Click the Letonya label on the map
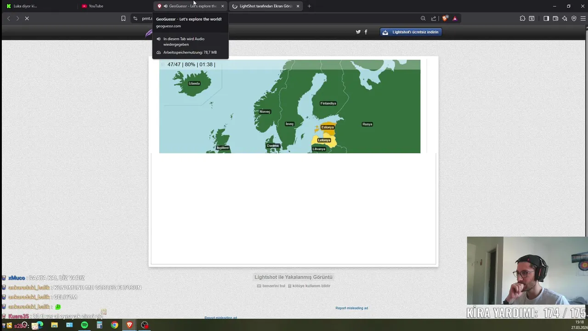 click(324, 140)
